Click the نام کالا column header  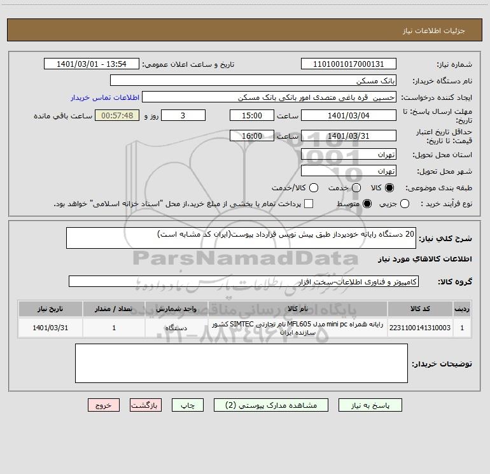(x=298, y=309)
